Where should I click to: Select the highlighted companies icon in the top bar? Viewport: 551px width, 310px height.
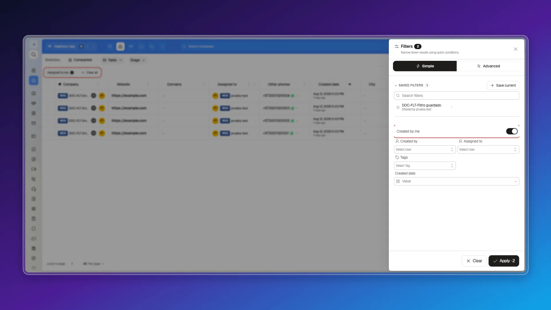pos(121,46)
